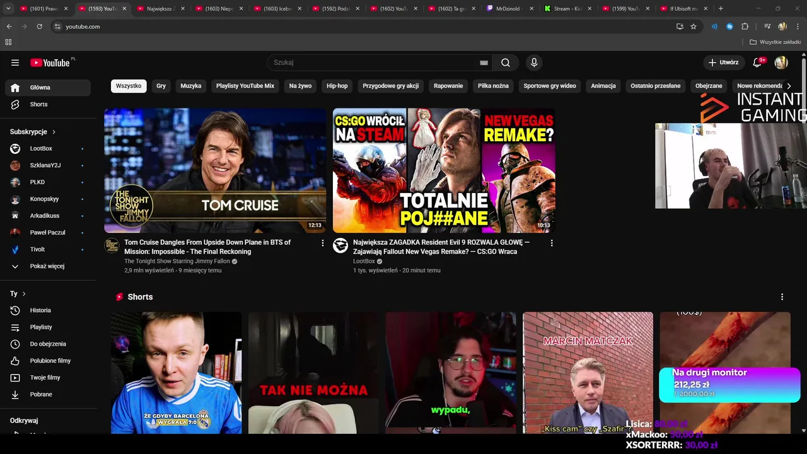Image resolution: width=807 pixels, height=454 pixels.
Task: Select the Sportowe gry wideo chip
Action: (550, 86)
